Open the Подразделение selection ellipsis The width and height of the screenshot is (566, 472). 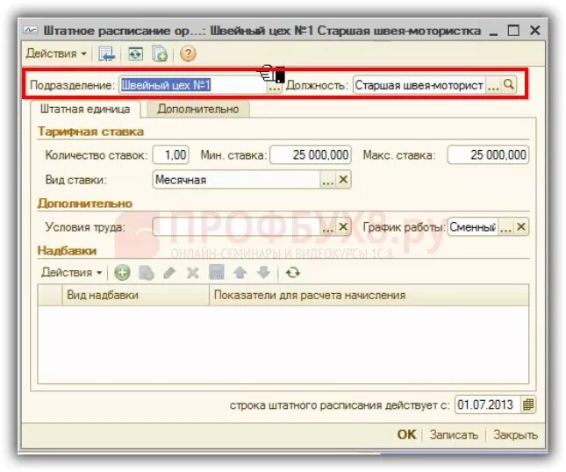(275, 86)
